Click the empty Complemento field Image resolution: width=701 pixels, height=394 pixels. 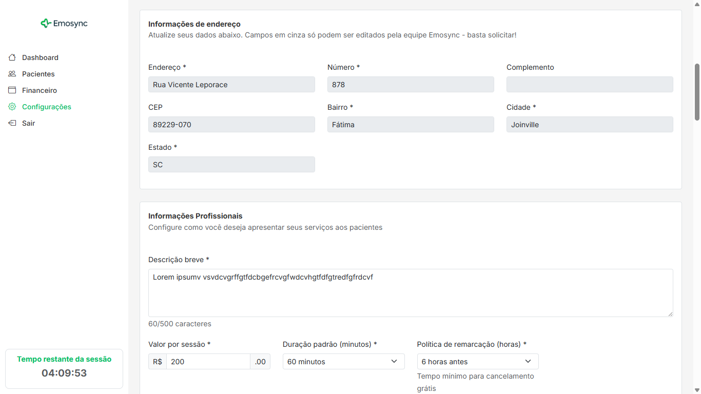tap(589, 85)
